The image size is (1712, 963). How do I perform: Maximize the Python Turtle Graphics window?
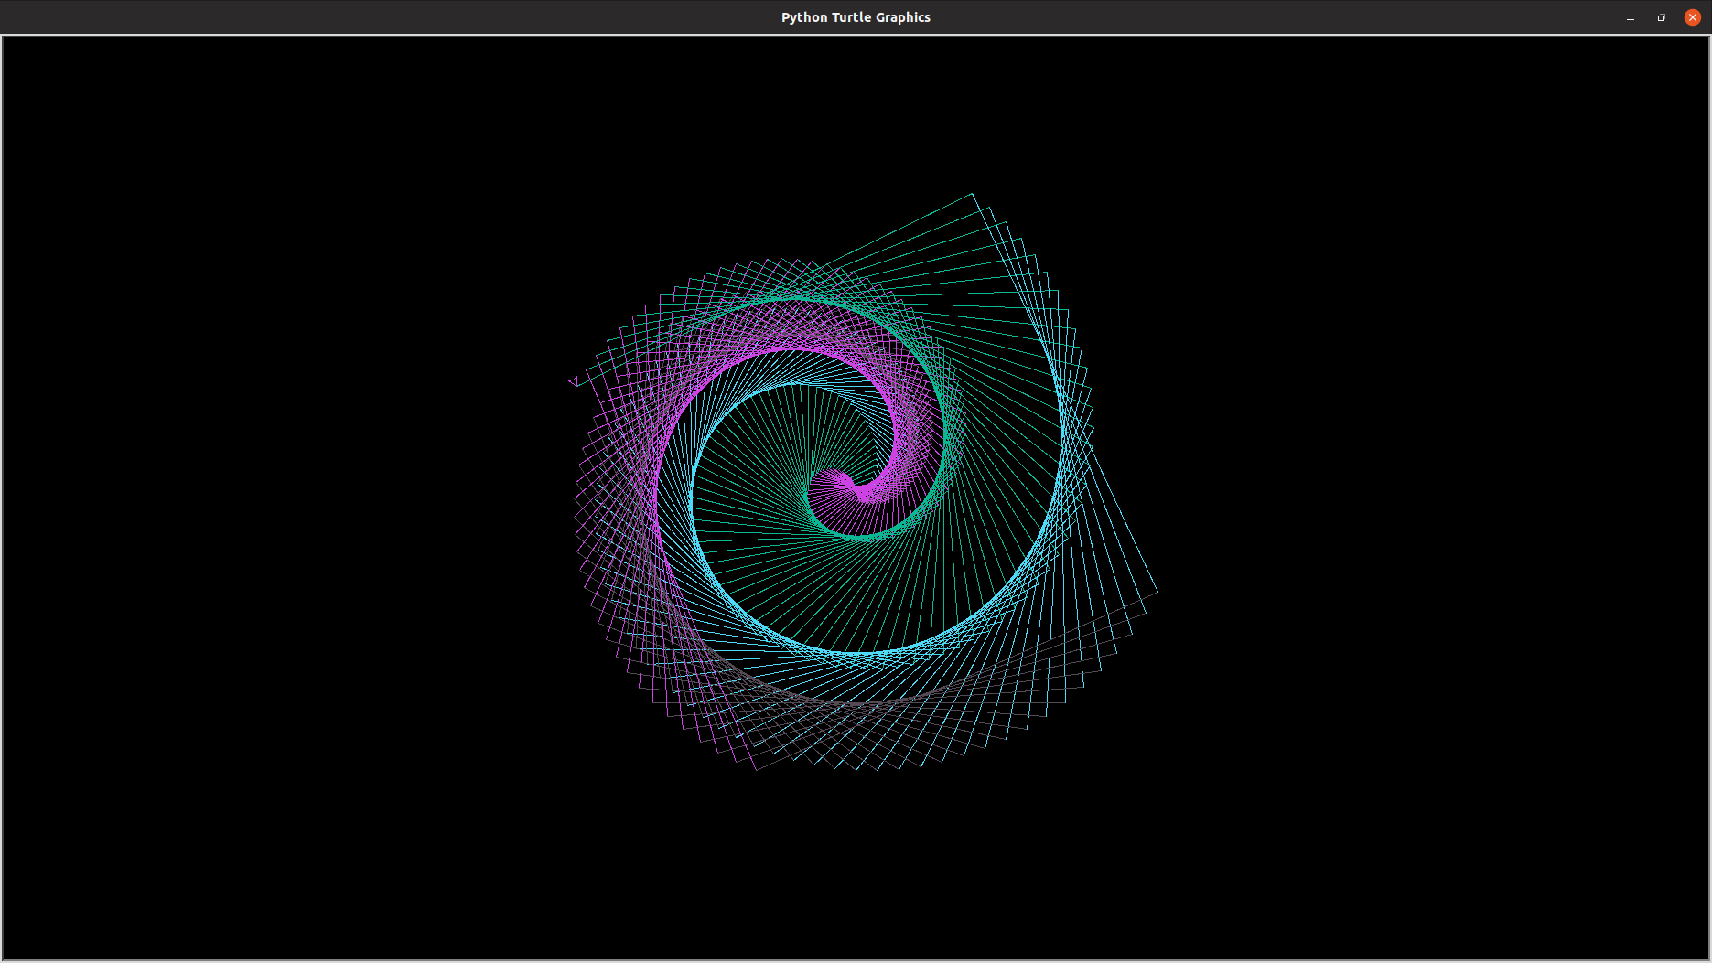coord(1662,17)
